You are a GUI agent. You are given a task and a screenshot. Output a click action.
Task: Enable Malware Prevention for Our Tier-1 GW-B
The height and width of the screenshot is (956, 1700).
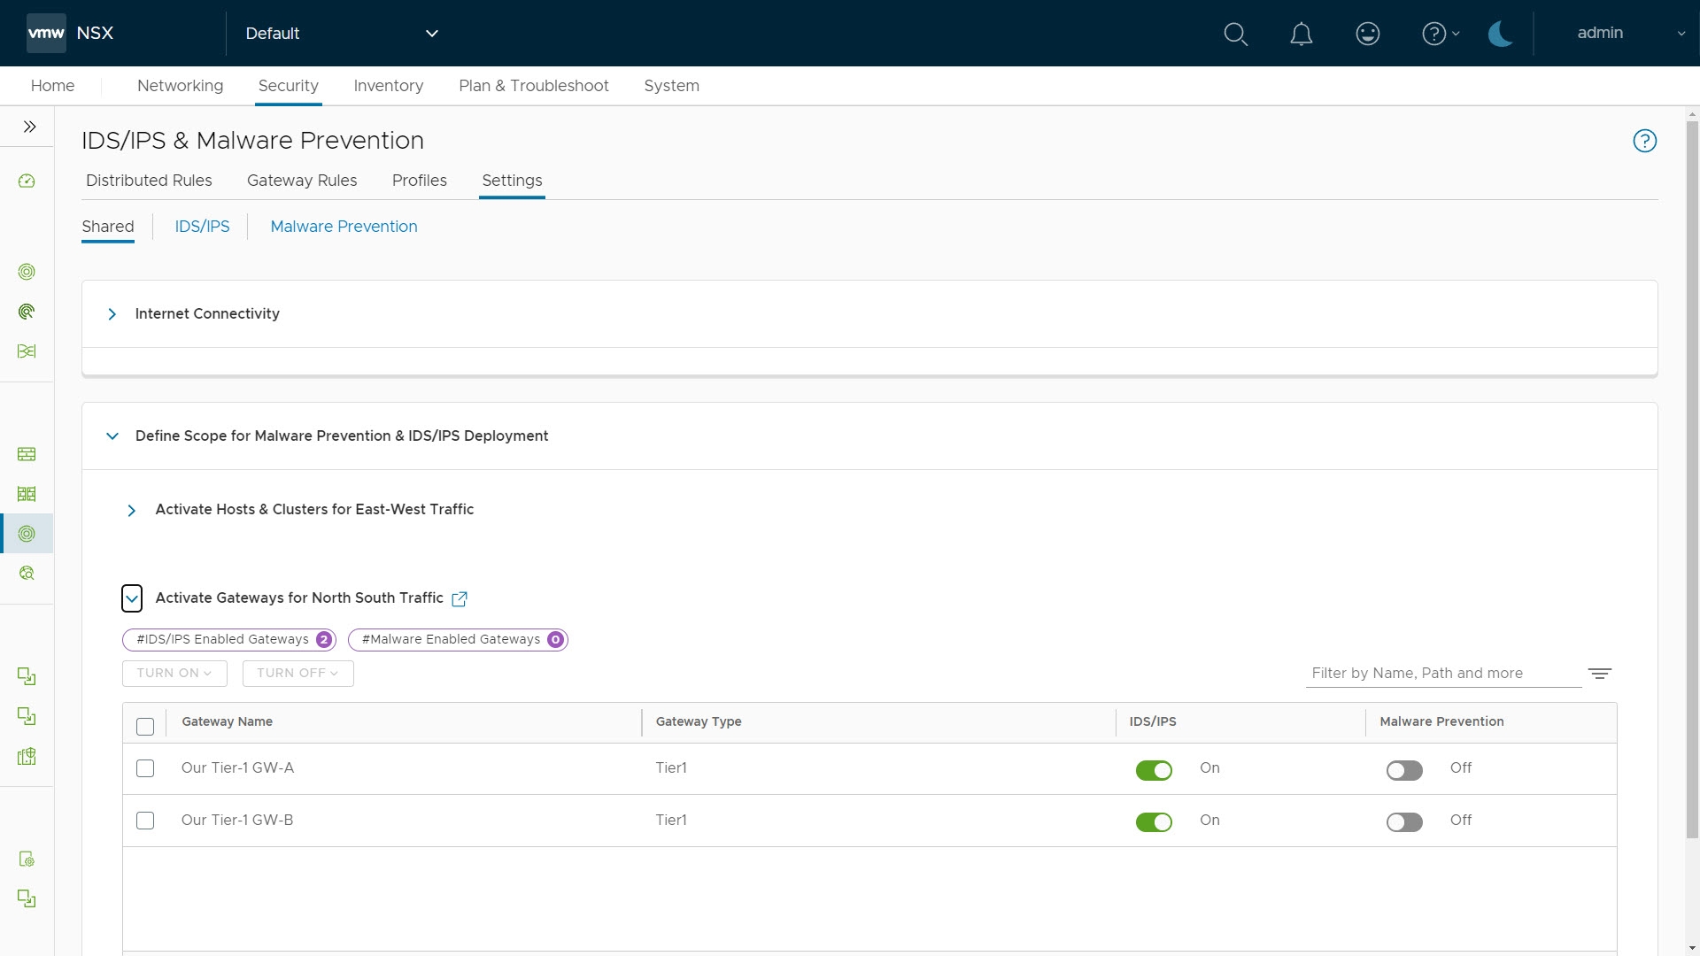coord(1404,822)
